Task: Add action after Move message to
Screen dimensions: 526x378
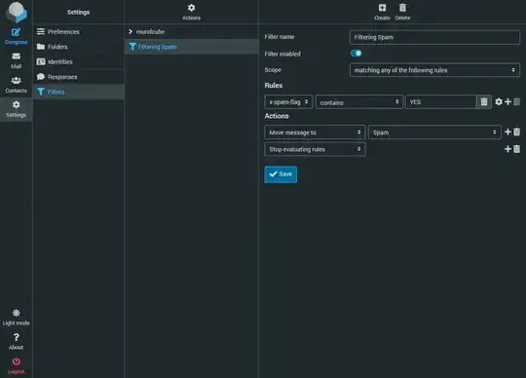Action: point(507,132)
